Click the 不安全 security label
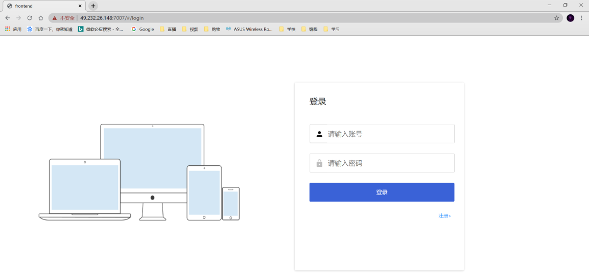Viewport: 589px width, 273px height. 67,18
